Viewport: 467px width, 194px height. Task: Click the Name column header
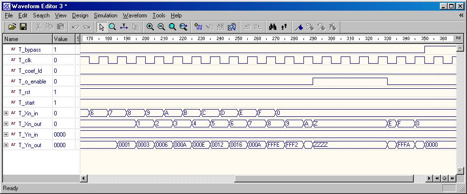27,39
